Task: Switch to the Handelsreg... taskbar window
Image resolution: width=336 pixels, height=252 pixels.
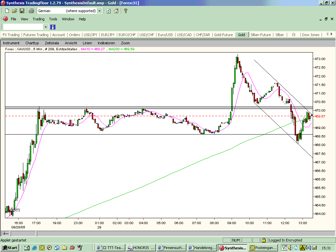Action: (202, 248)
